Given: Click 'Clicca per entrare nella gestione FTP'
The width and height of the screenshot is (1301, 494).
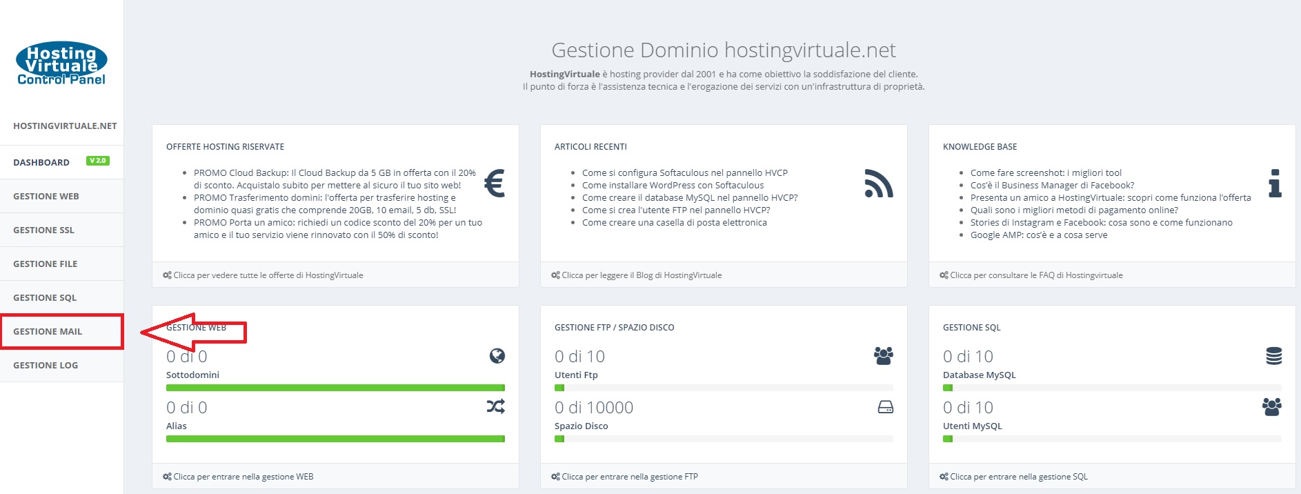Looking at the screenshot, I should pos(630,477).
